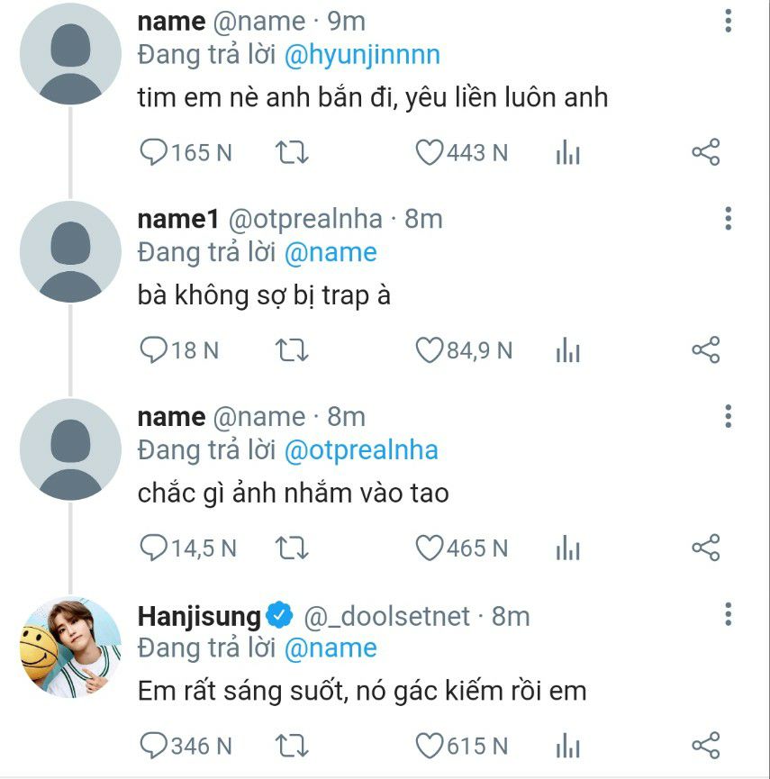Open the Hanjisung display name

point(198,616)
